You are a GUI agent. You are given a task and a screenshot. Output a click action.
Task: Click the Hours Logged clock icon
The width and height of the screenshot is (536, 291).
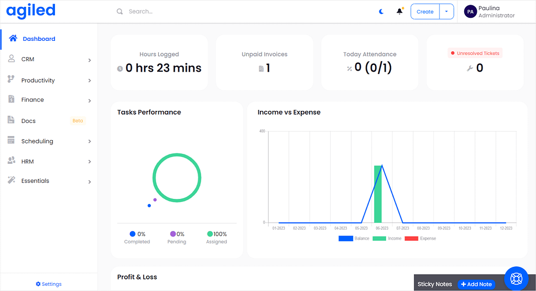pyautogui.click(x=120, y=69)
